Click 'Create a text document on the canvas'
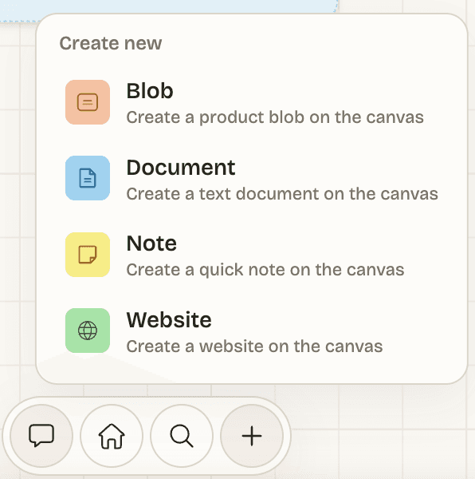This screenshot has width=475, height=479. pyautogui.click(x=282, y=194)
